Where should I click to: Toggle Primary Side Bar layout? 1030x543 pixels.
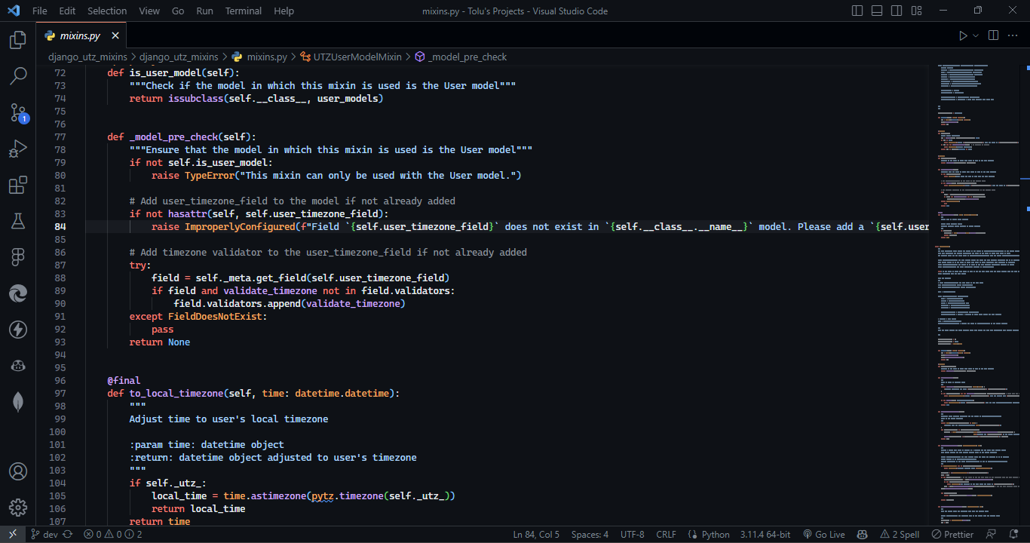coord(857,11)
